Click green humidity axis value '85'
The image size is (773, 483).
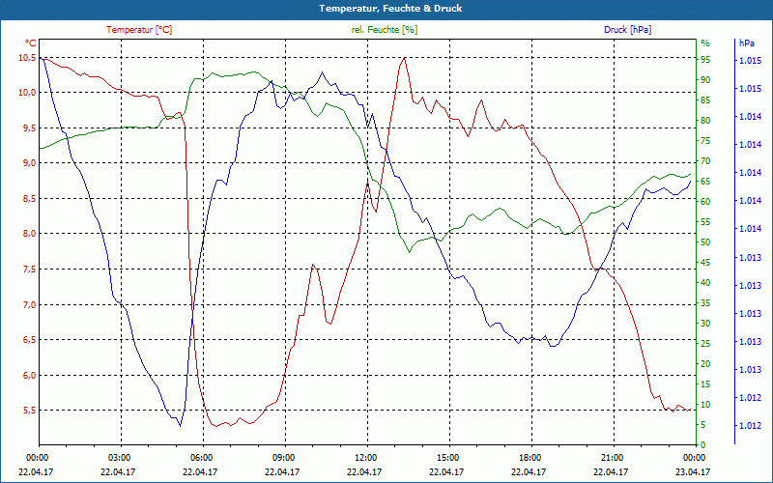point(705,100)
